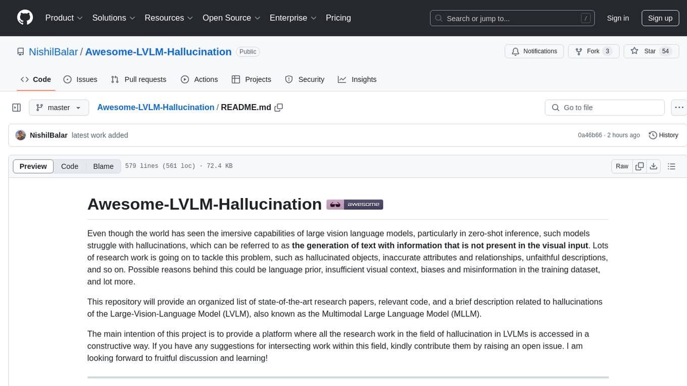The image size is (687, 386).
Task: Click the repository icon beside NishilBalar
Action: click(21, 52)
